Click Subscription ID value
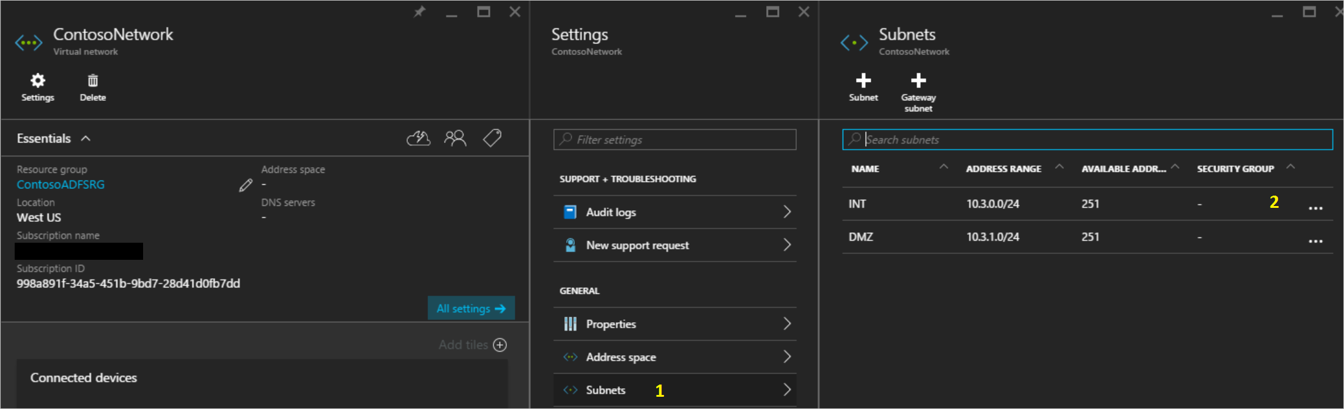Screen dimensions: 1344x409 click(128, 284)
